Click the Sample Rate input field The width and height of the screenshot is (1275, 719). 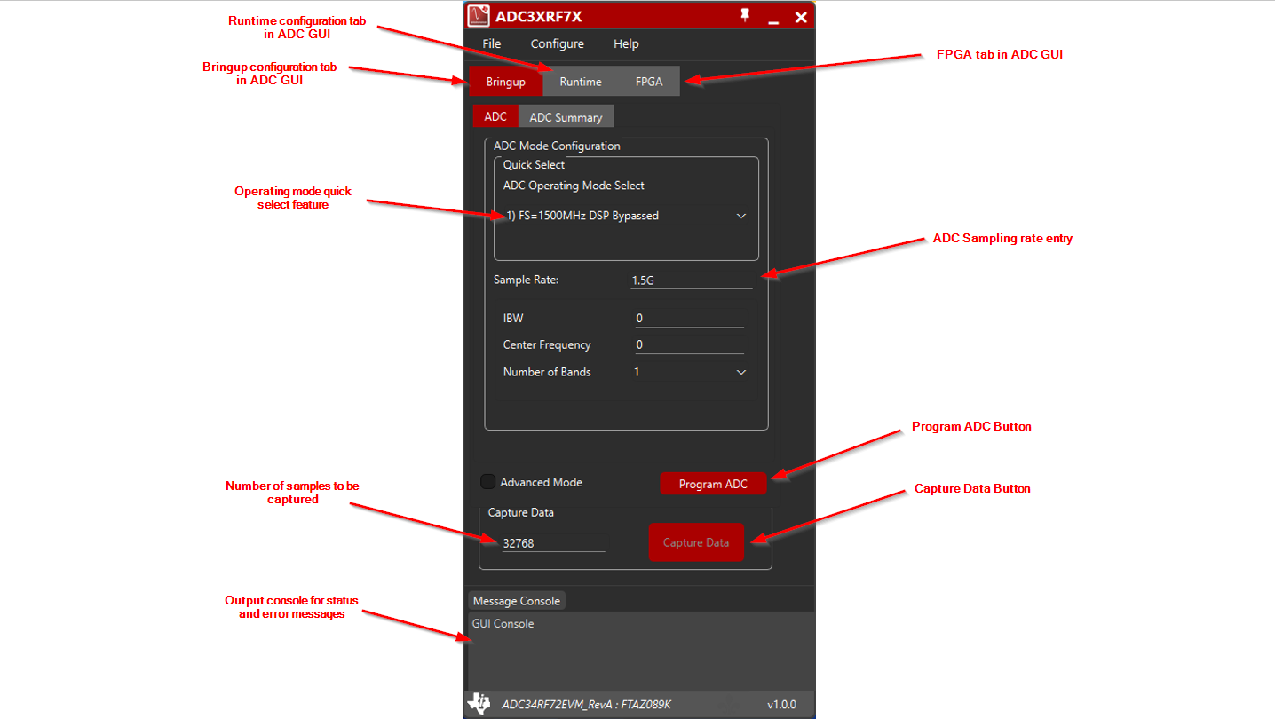click(690, 280)
